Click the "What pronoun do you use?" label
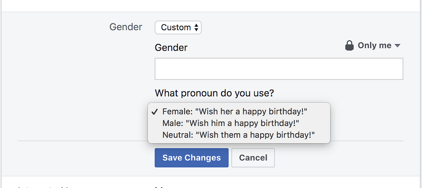This screenshot has width=422, height=188. pyautogui.click(x=214, y=93)
